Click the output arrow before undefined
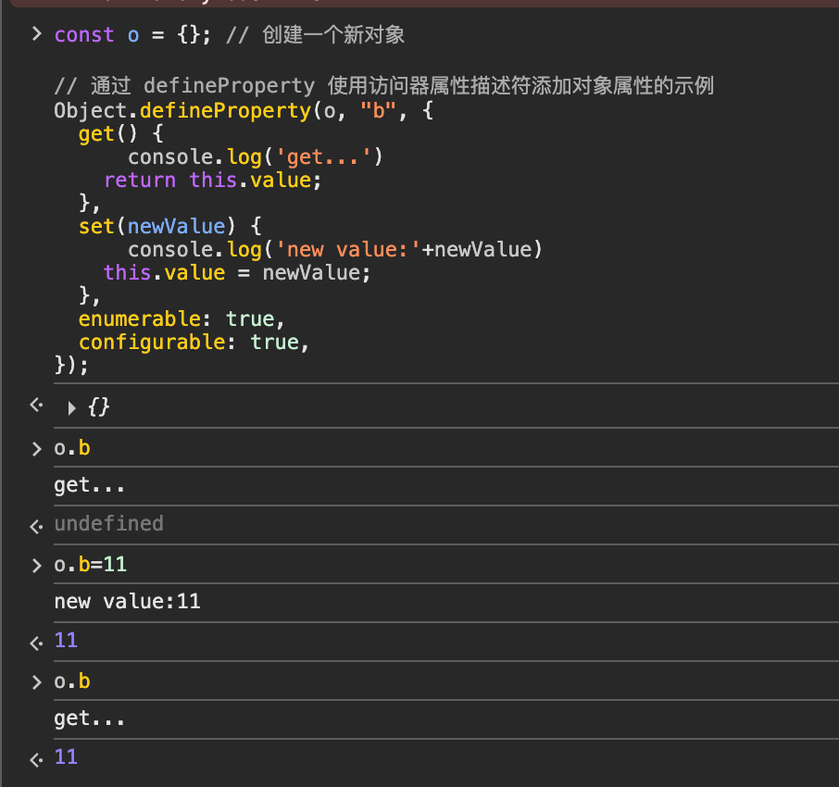This screenshot has width=839, height=787. pyautogui.click(x=35, y=525)
